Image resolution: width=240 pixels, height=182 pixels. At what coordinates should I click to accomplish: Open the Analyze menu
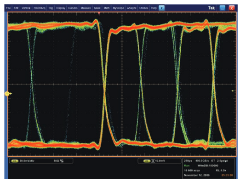pyautogui.click(x=131, y=8)
